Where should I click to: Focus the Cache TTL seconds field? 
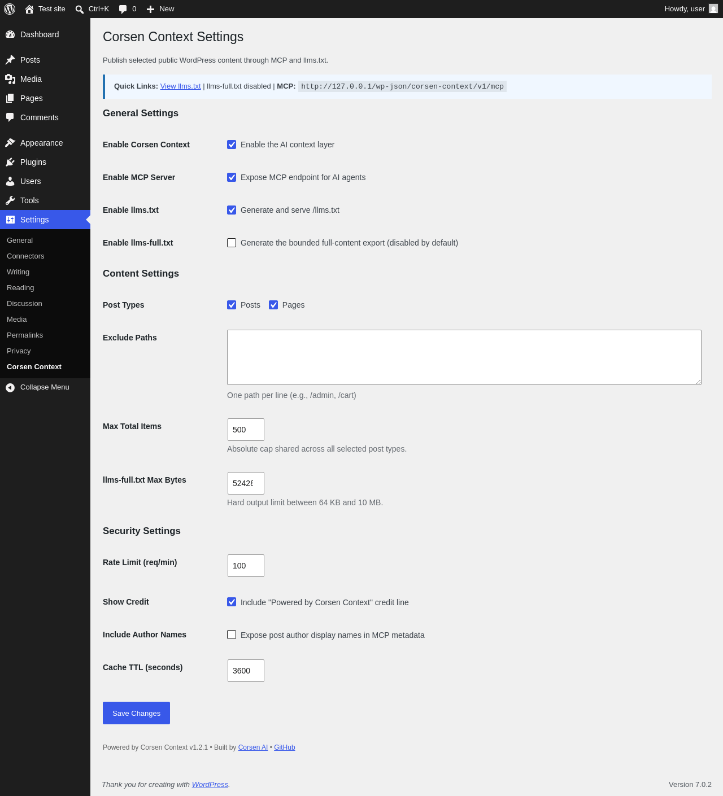point(246,671)
